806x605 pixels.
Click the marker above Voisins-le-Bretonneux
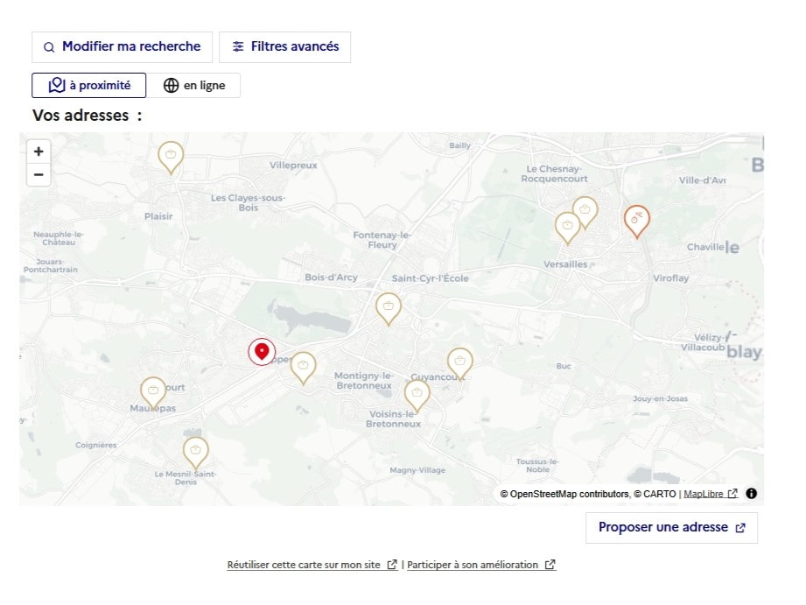tap(417, 393)
